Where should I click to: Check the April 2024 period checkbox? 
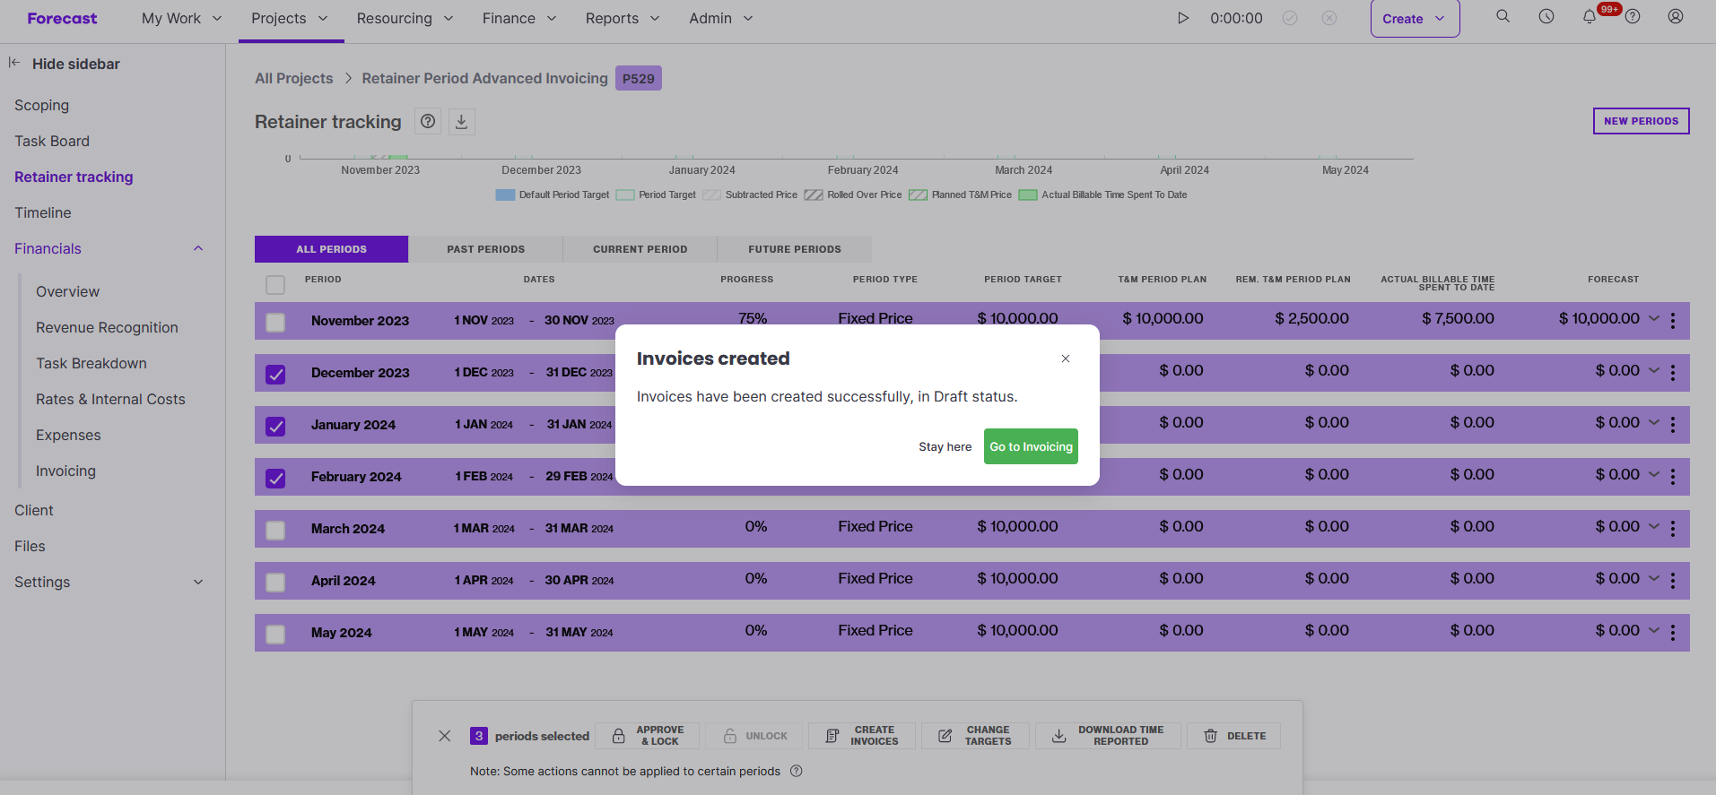[275, 583]
